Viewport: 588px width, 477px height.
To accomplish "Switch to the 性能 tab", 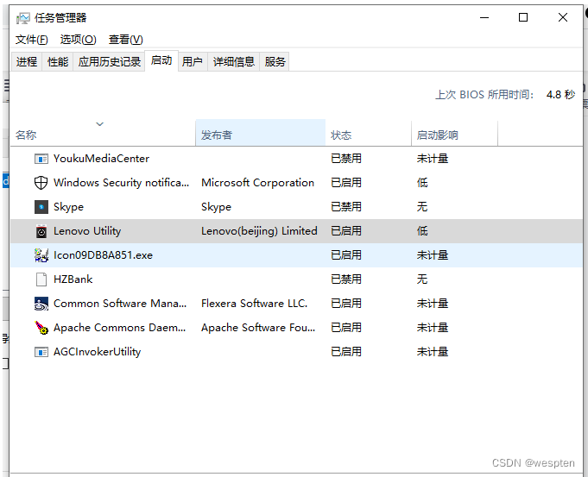I will click(x=58, y=61).
